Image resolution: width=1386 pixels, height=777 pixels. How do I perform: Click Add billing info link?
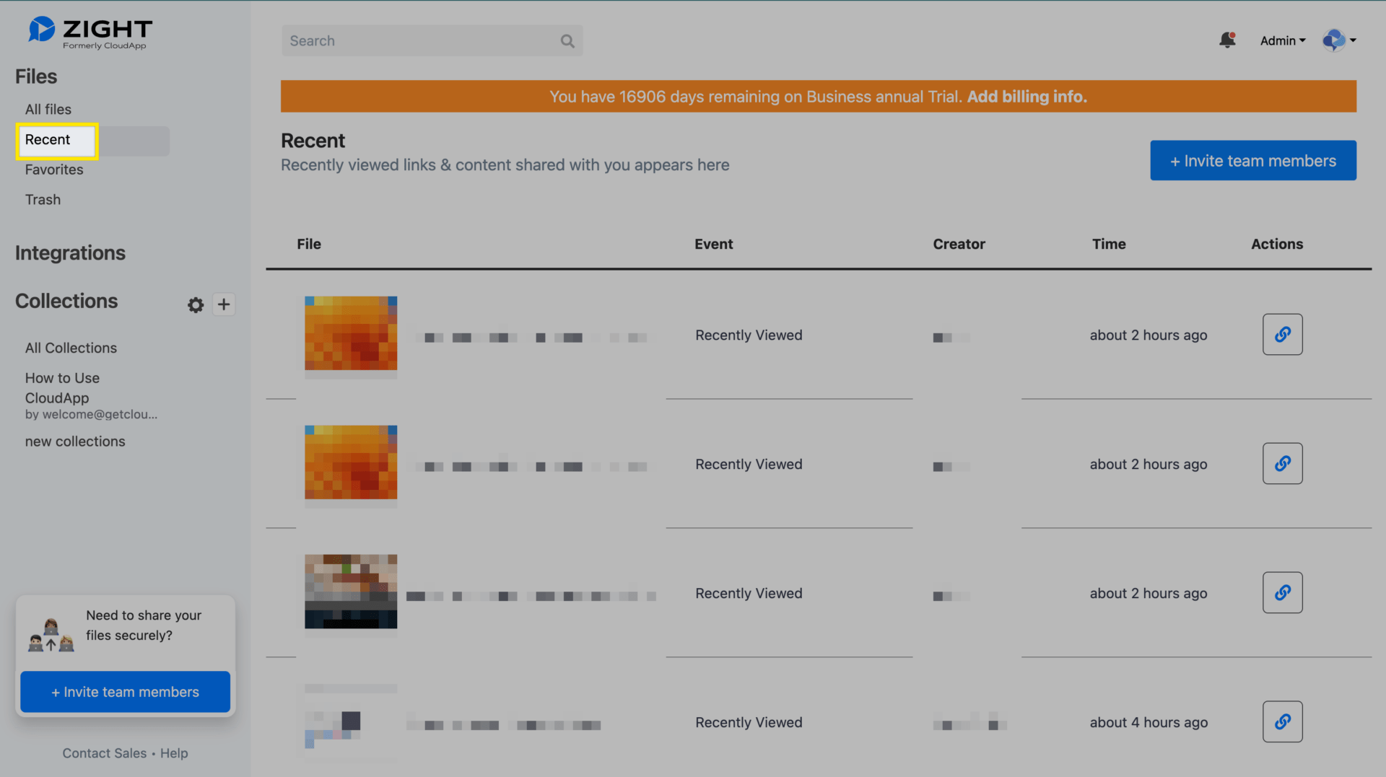pos(1027,97)
